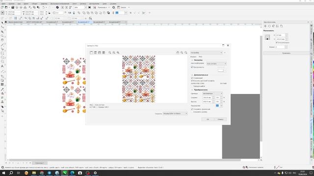Collapse the Настройки section

(192, 60)
